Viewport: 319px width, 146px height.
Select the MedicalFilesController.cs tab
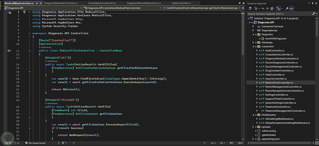[19, 3]
